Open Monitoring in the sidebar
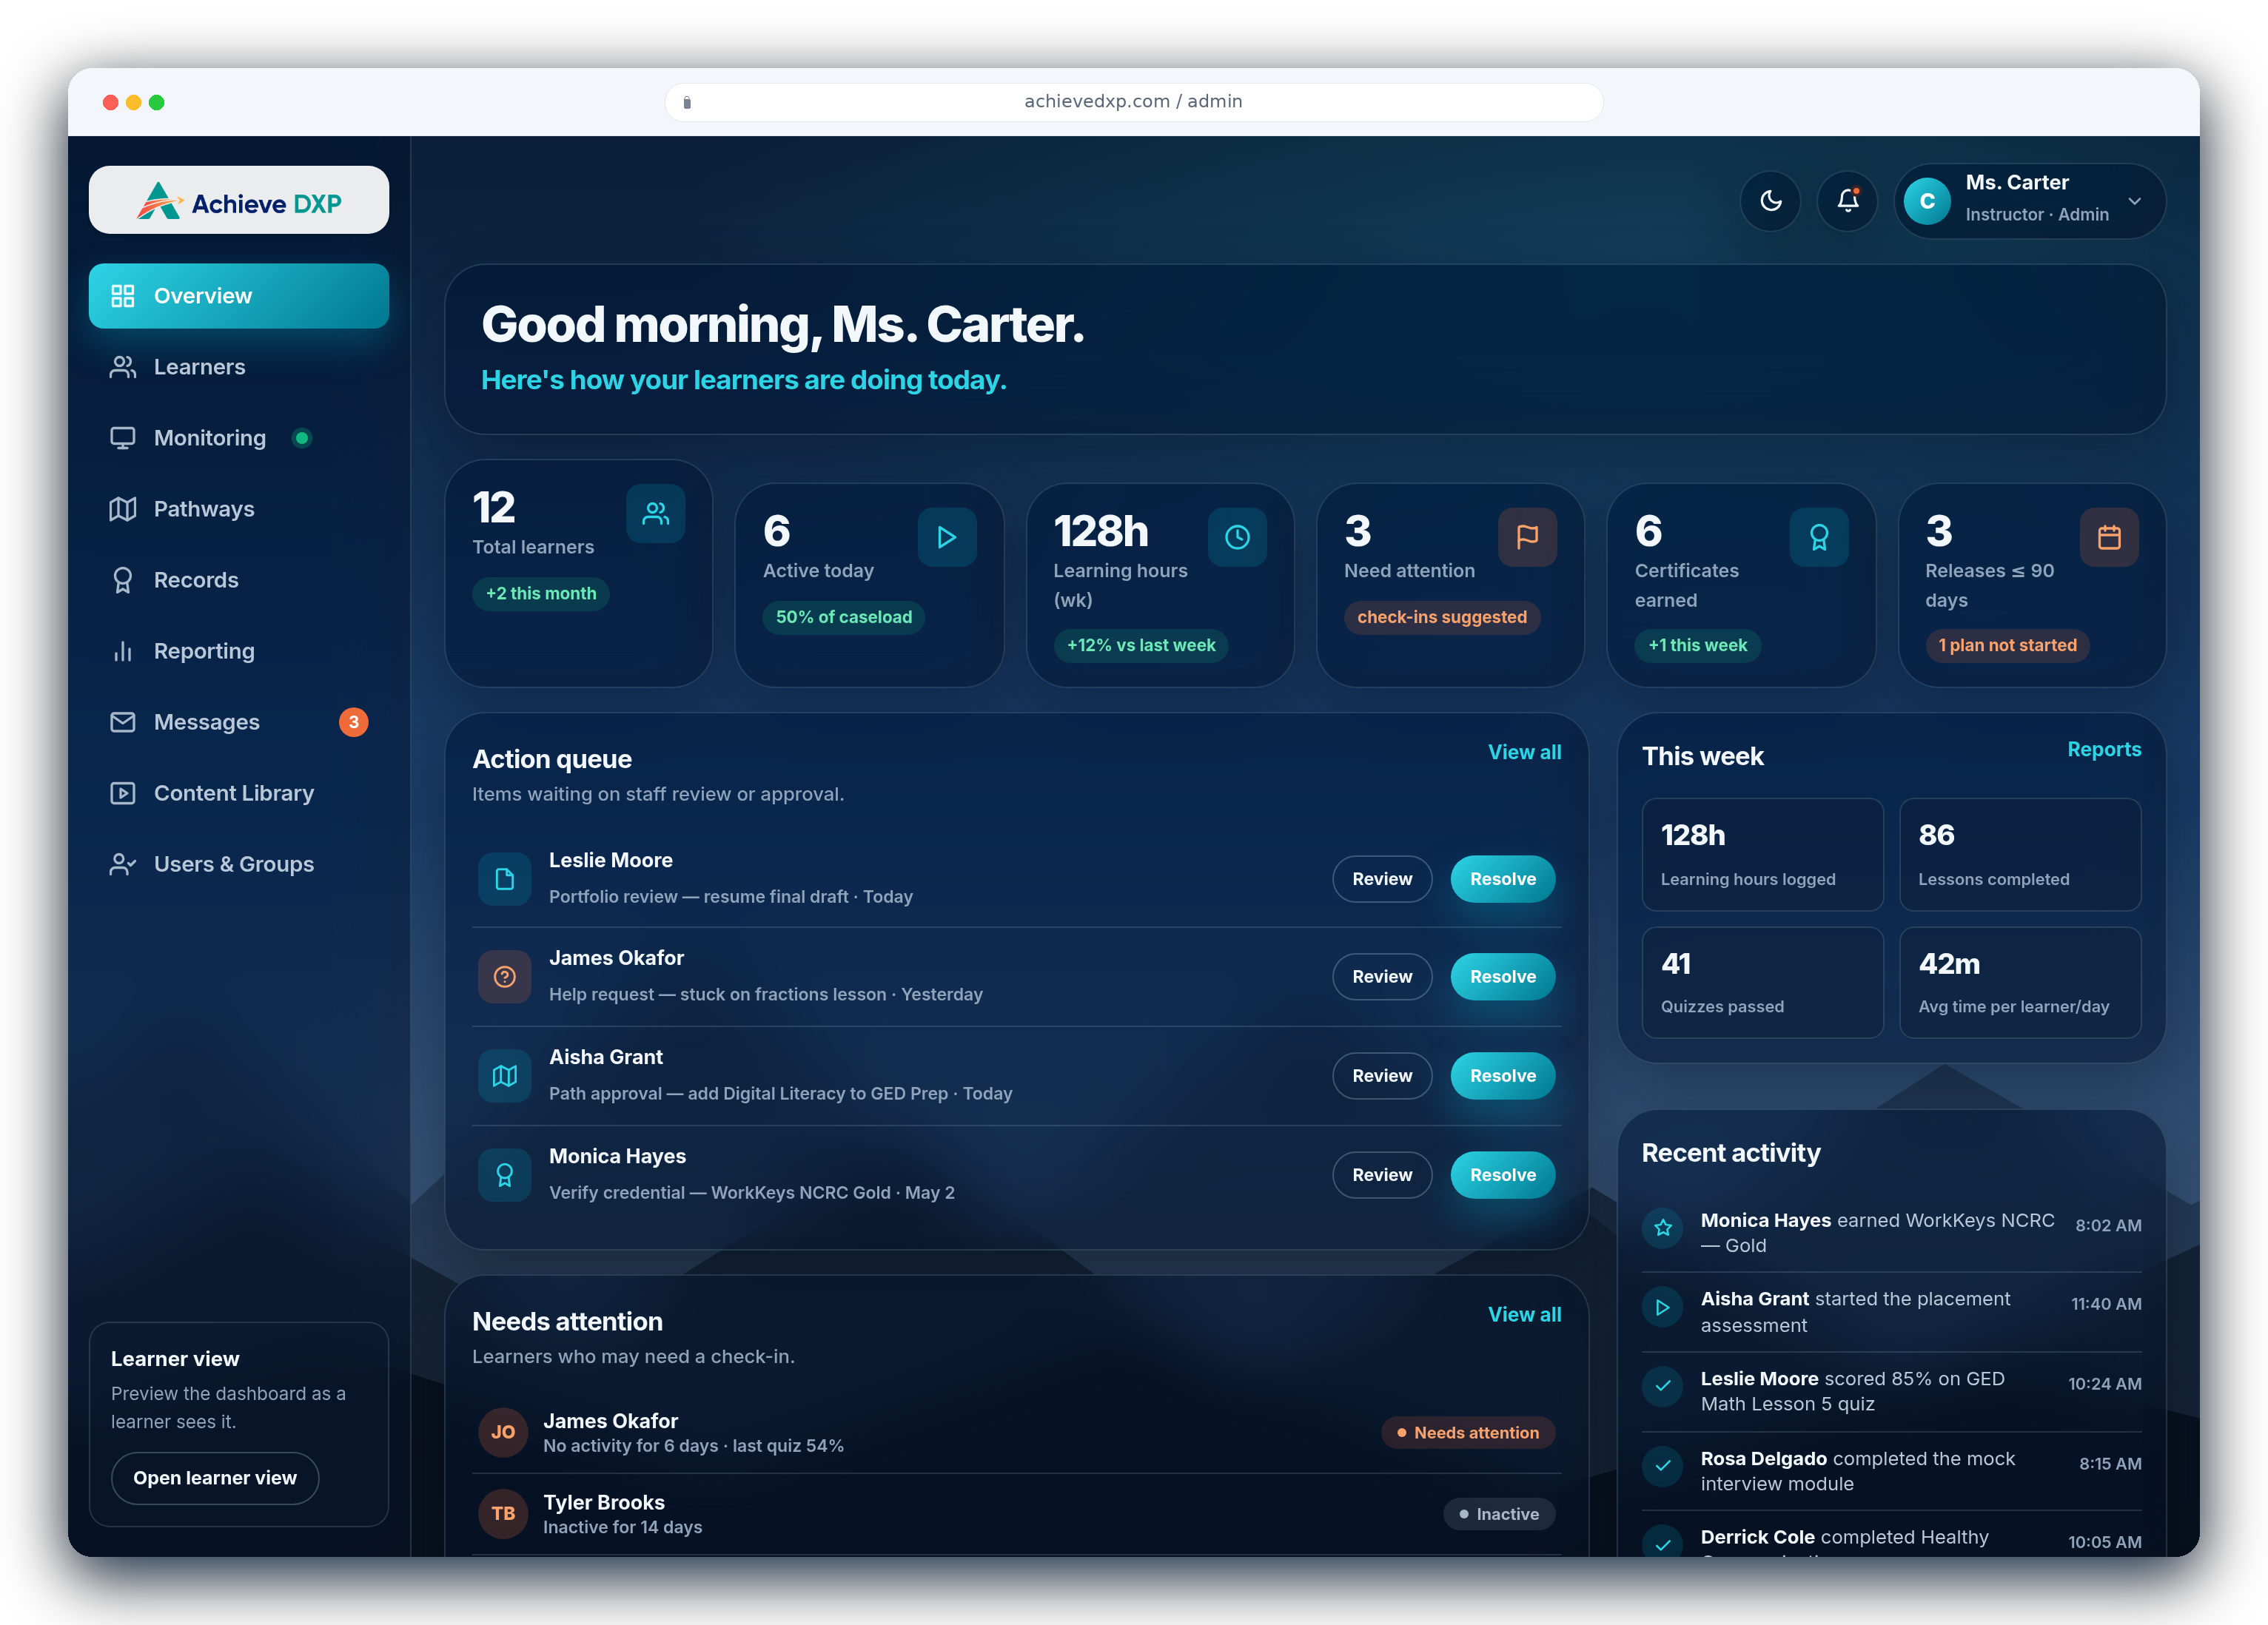 tap(239, 438)
